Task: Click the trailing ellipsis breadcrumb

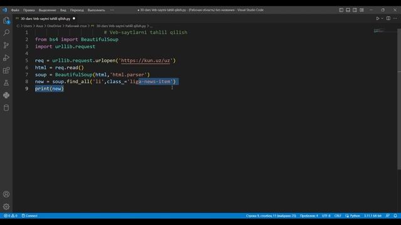Action: coord(151,26)
